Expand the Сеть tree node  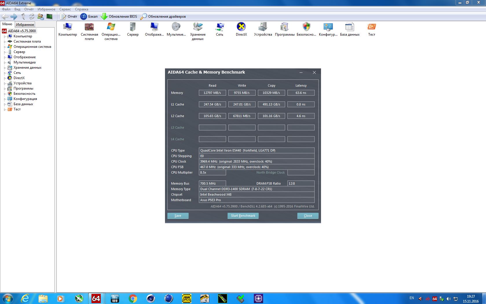[5, 73]
